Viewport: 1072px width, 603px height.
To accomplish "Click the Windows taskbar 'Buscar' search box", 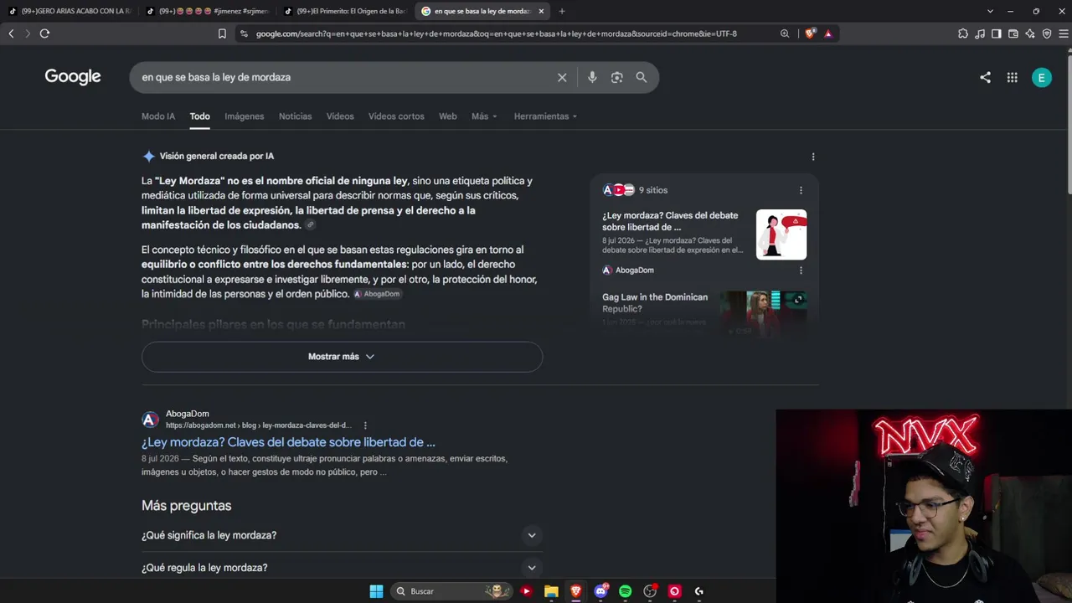I will (451, 591).
